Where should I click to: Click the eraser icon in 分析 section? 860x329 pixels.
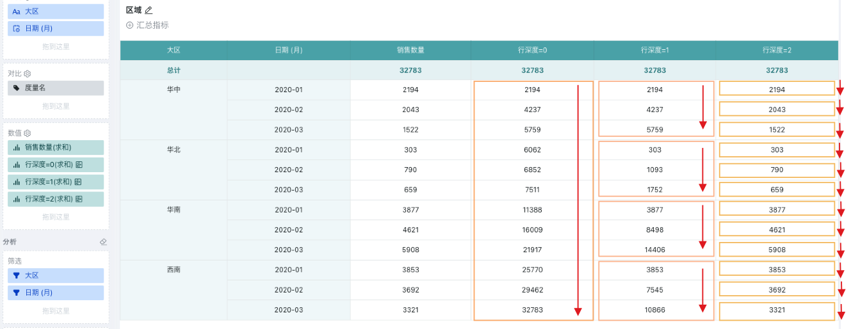coord(102,242)
